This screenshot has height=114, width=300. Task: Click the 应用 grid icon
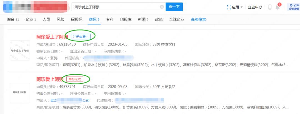point(229,7)
